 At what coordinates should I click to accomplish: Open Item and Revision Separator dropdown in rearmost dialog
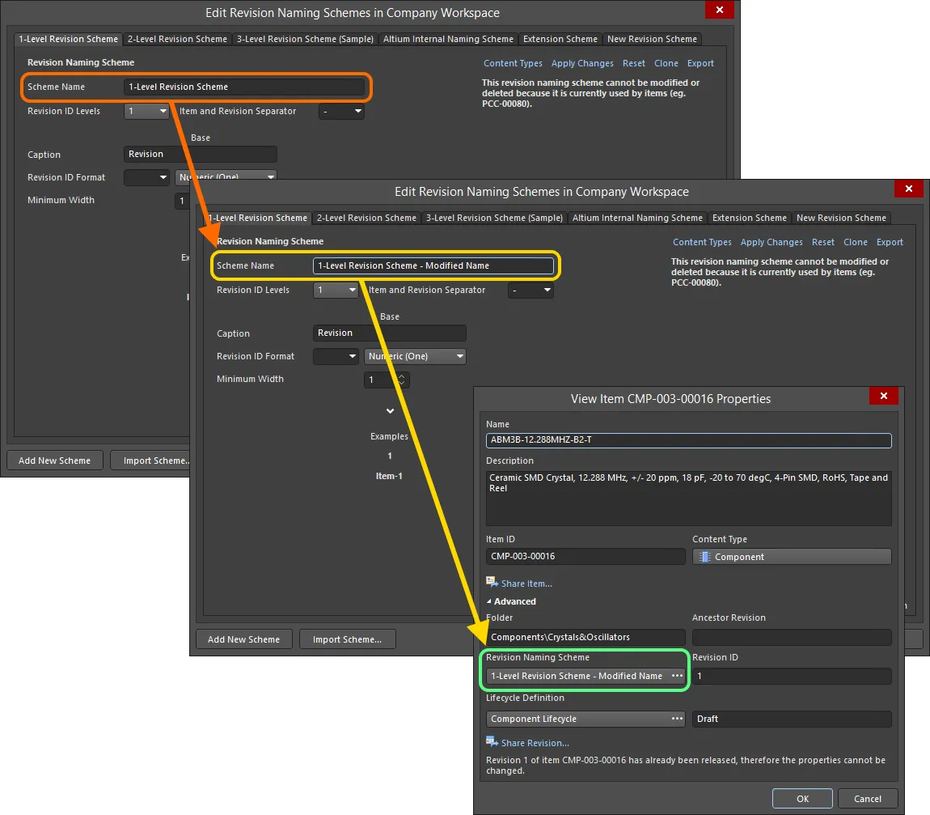coord(358,111)
